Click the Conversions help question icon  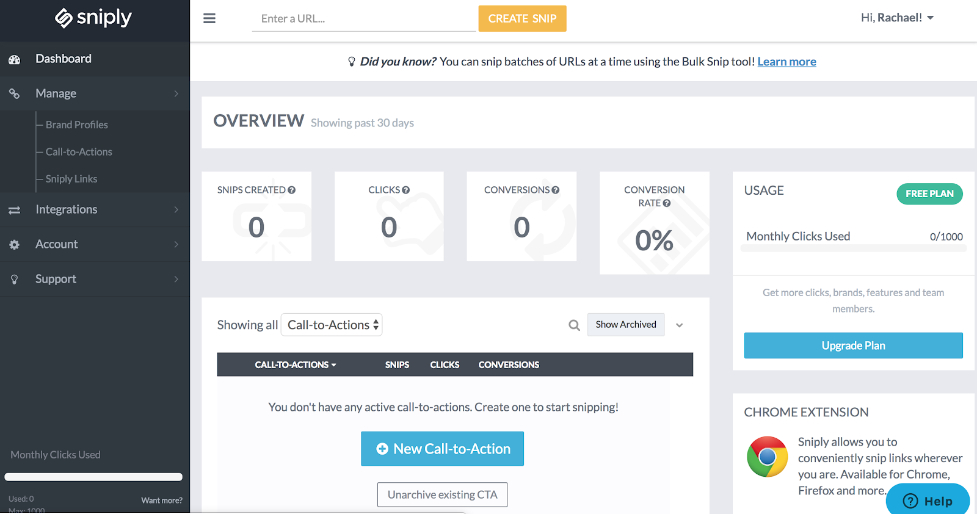[556, 190]
